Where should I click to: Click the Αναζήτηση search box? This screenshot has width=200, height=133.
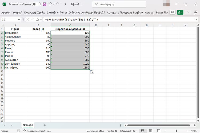pyautogui.click(x=119, y=4)
